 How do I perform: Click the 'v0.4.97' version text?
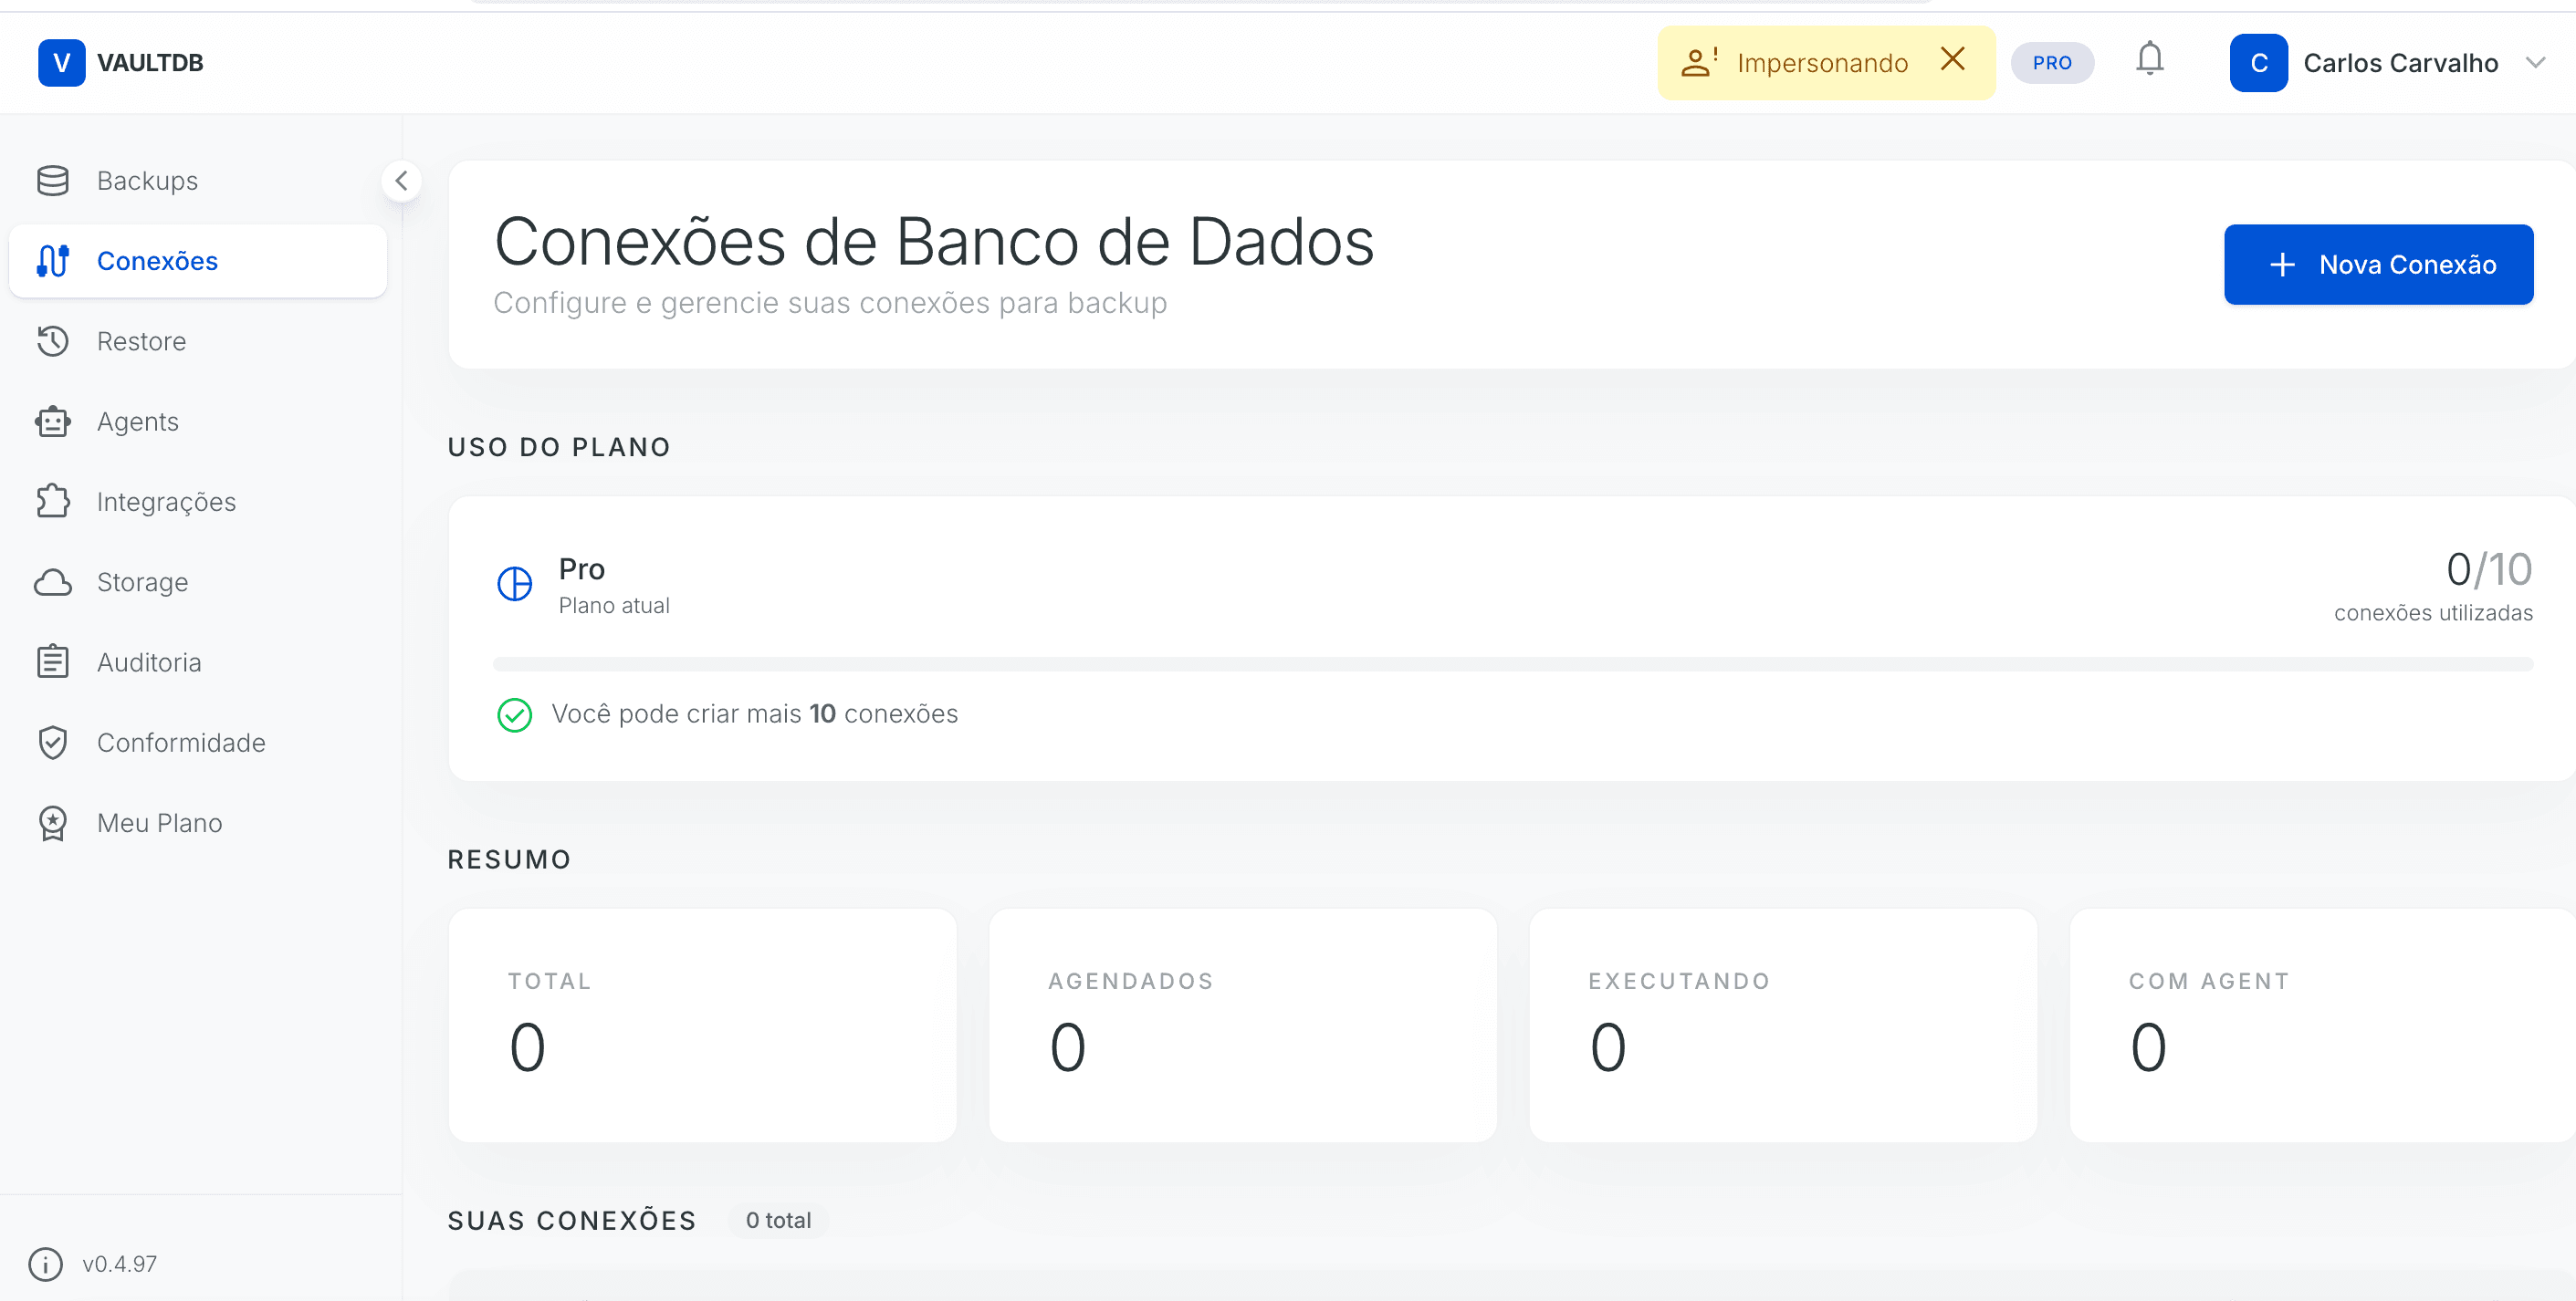[120, 1264]
